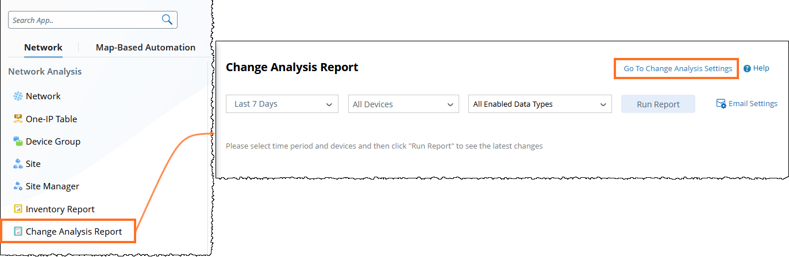This screenshot has width=789, height=257.
Task: Open the Last 7 Days dropdown
Action: point(283,104)
